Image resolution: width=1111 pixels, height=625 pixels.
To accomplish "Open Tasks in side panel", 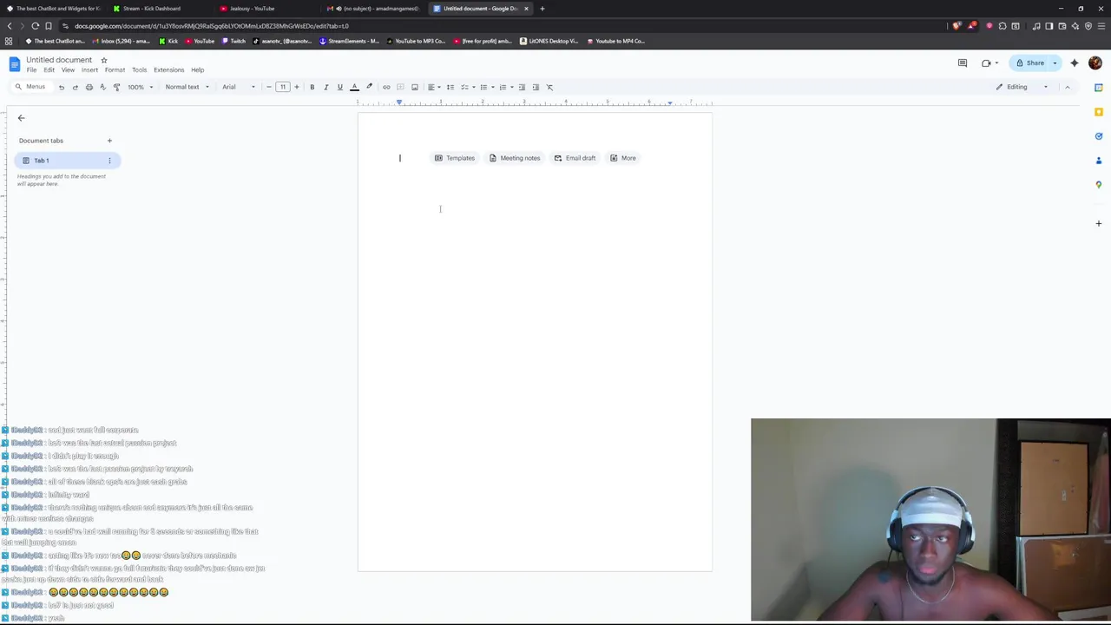I will coord(1098,136).
